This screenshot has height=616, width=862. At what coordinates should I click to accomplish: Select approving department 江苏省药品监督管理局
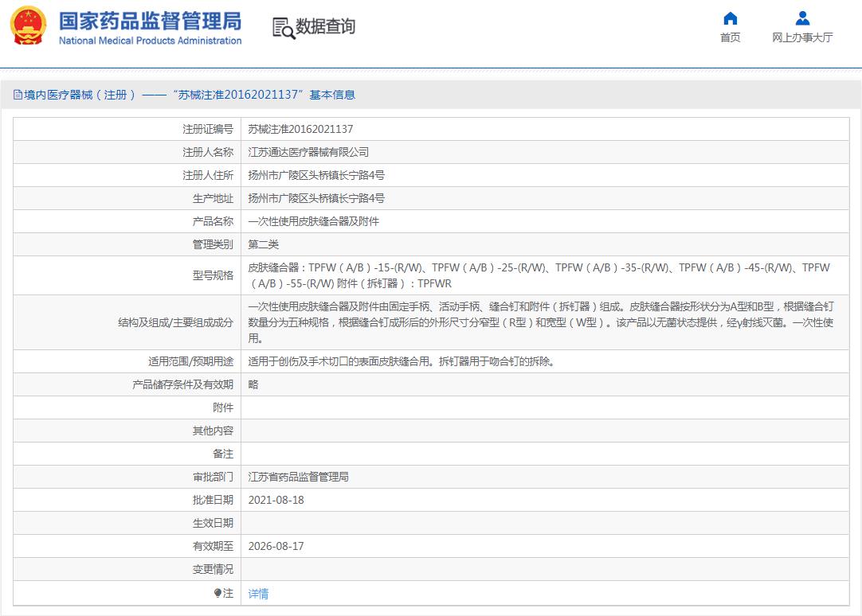click(298, 477)
